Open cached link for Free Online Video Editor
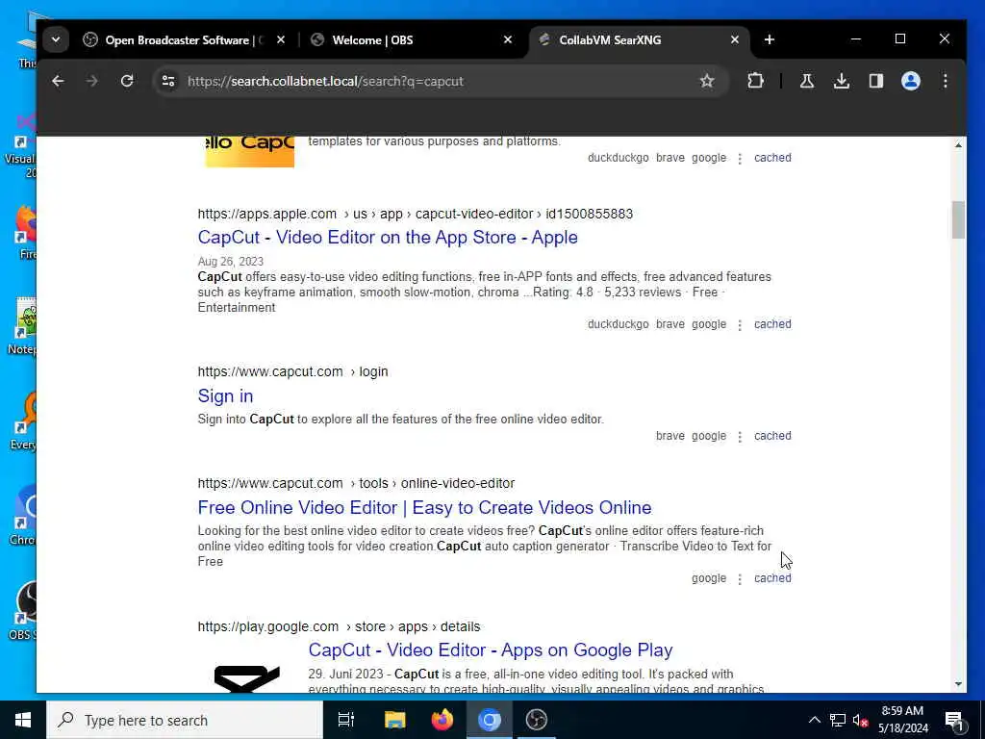Screen dimensions: 985x739 point(772,578)
